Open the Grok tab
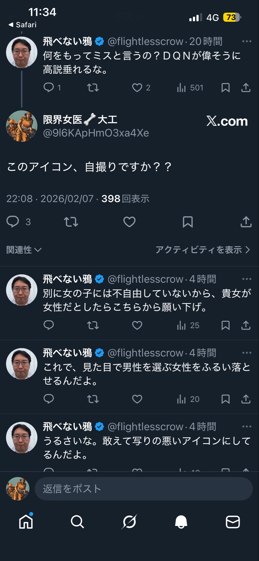 tap(129, 522)
